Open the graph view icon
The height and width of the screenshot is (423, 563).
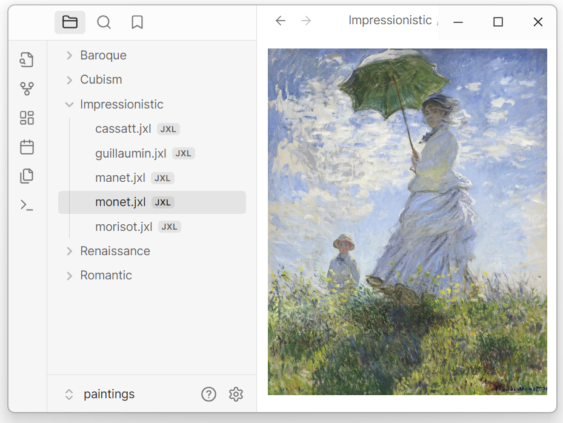click(27, 88)
